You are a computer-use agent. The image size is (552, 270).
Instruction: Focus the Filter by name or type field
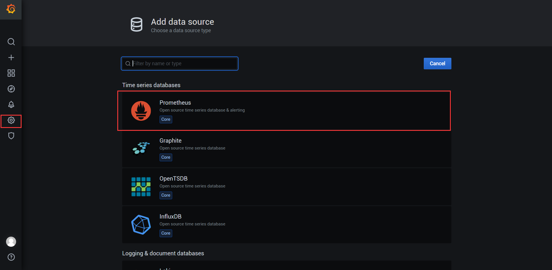click(x=184, y=64)
